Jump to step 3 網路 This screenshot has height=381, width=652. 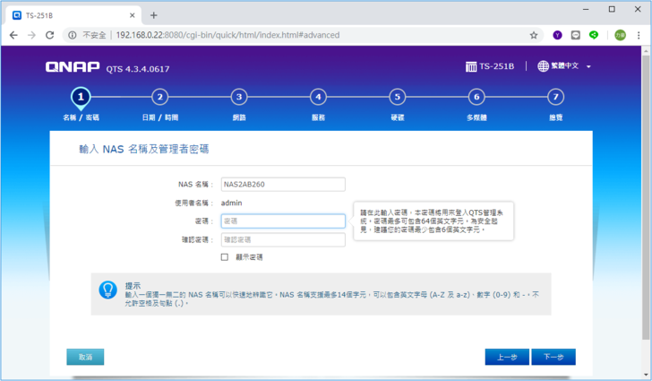(x=238, y=97)
